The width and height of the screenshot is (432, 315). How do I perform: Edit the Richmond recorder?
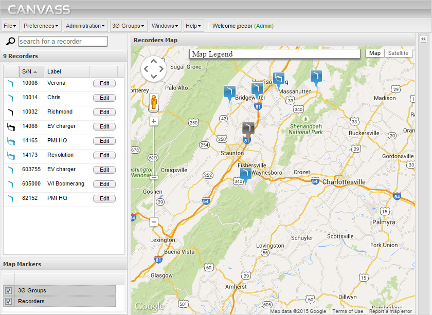(x=104, y=112)
